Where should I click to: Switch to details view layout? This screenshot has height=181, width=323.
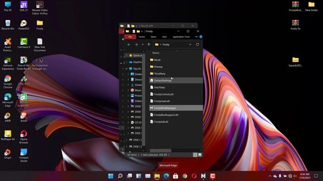(x=195, y=155)
